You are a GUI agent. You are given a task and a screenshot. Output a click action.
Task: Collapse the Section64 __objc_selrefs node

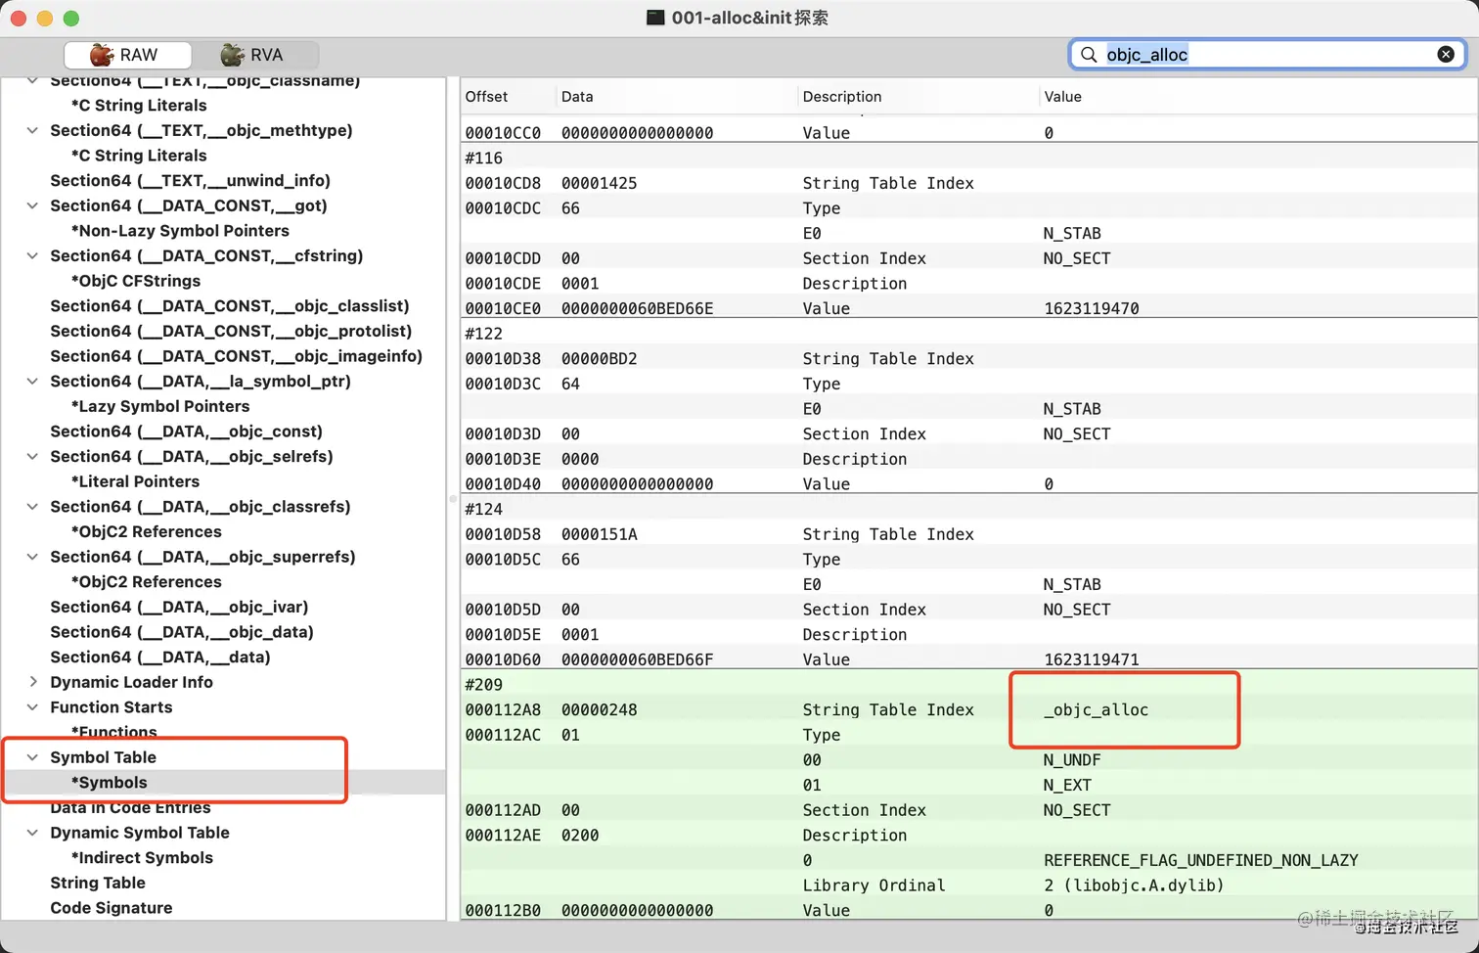pyautogui.click(x=32, y=456)
